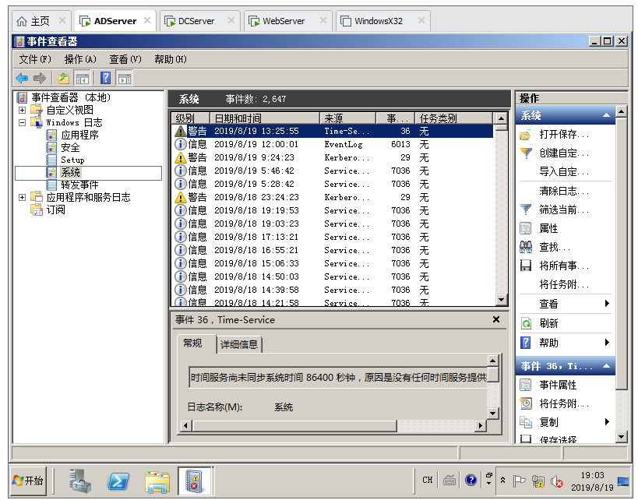The width and height of the screenshot is (638, 500).
Task: Close the event 36 preview pane
Action: click(496, 320)
